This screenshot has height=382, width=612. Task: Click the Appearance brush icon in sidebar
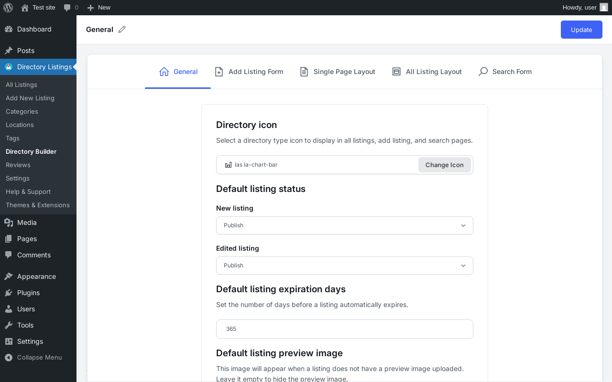click(x=9, y=276)
